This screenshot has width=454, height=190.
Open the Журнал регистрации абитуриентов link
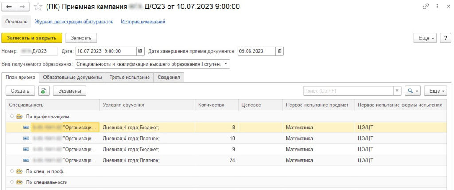coord(74,22)
